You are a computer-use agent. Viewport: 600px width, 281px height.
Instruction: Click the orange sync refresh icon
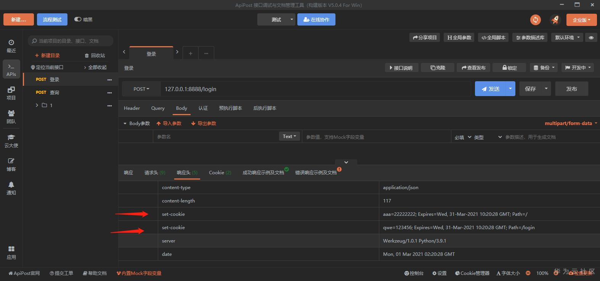click(536, 20)
